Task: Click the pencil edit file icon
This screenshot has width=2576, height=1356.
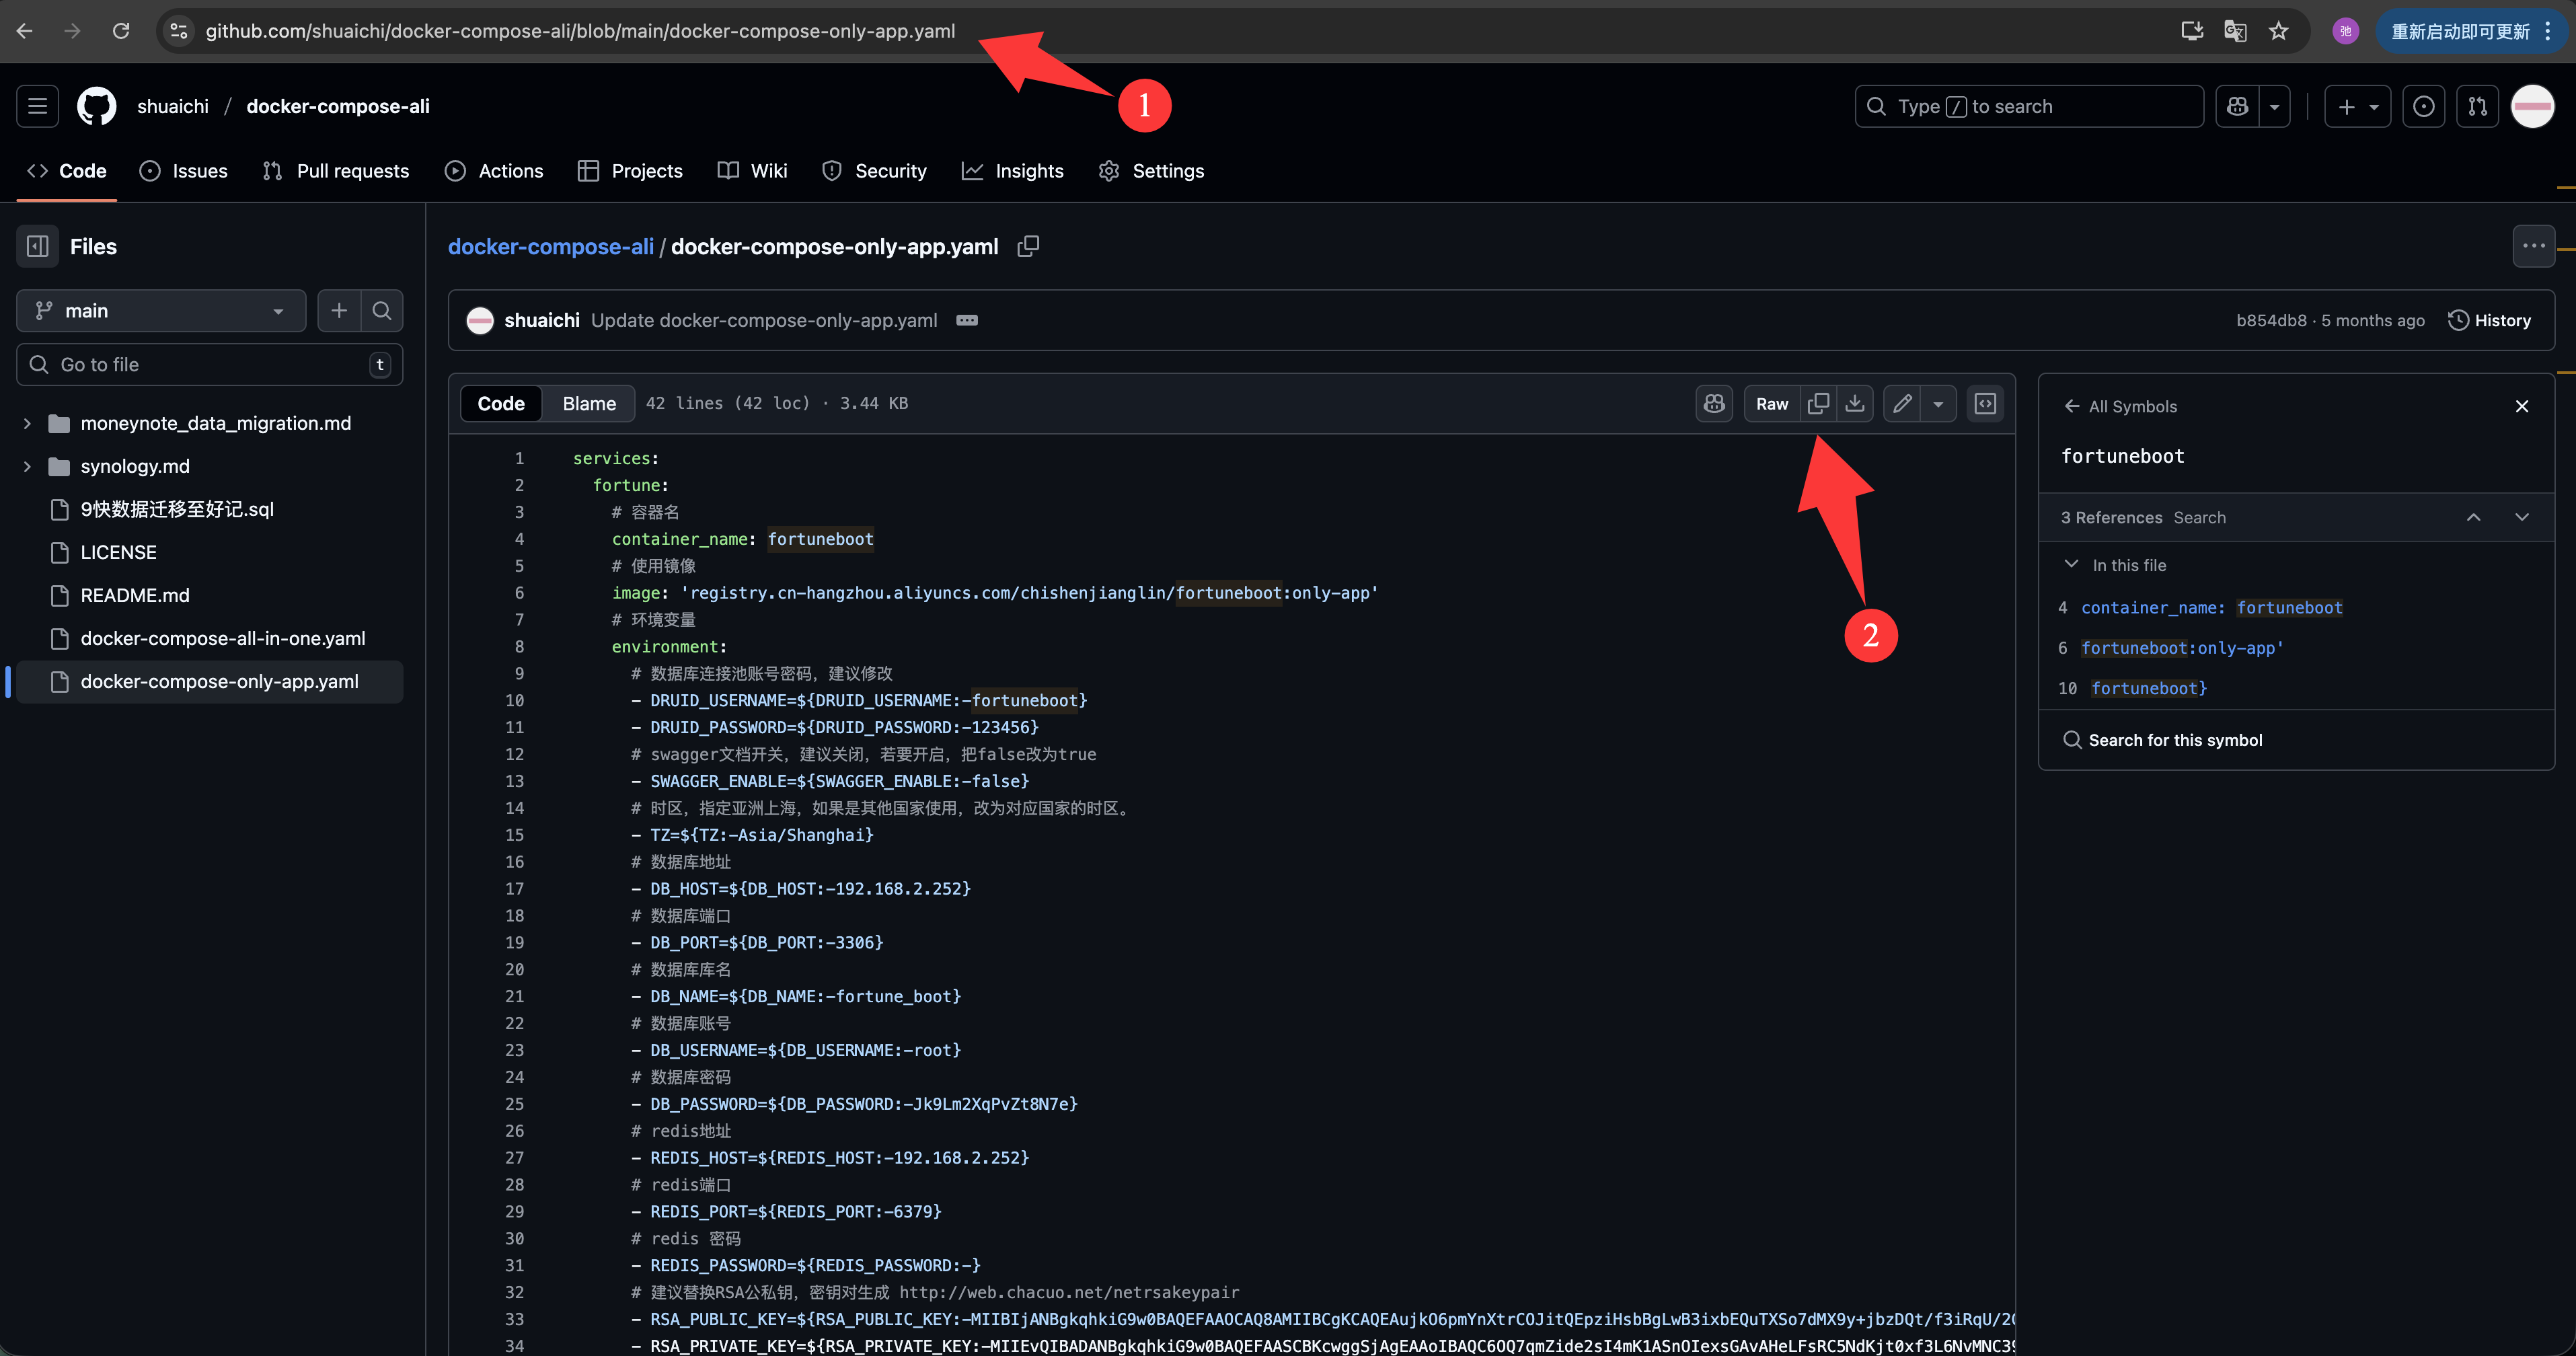Action: click(1902, 403)
